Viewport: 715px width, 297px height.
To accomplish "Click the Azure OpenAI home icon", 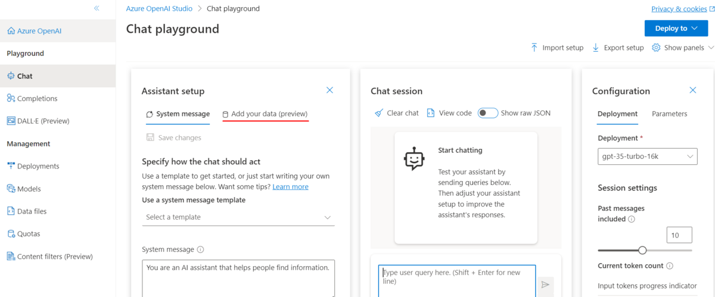I will coord(11,30).
